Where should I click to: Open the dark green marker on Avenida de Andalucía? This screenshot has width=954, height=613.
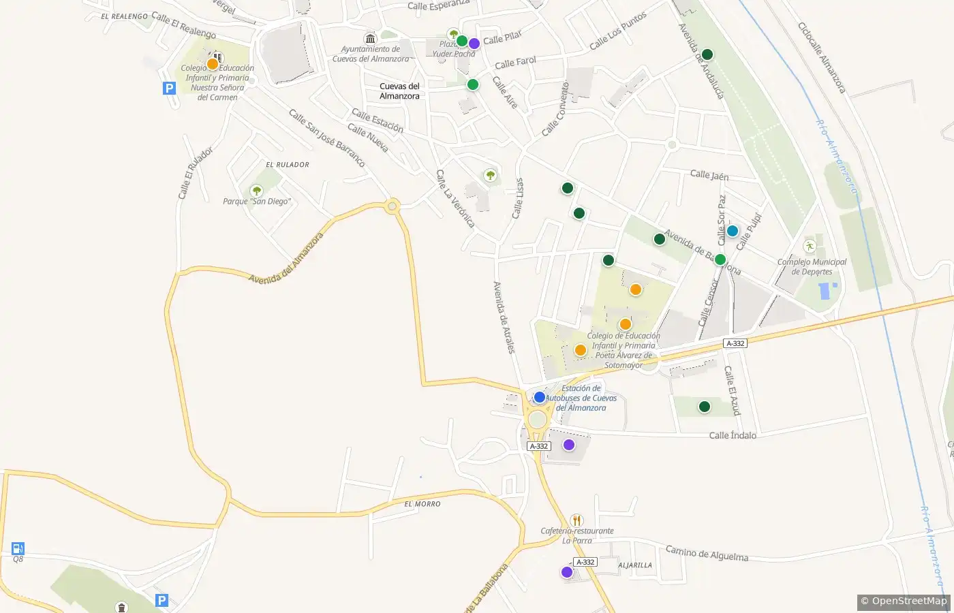707,54
